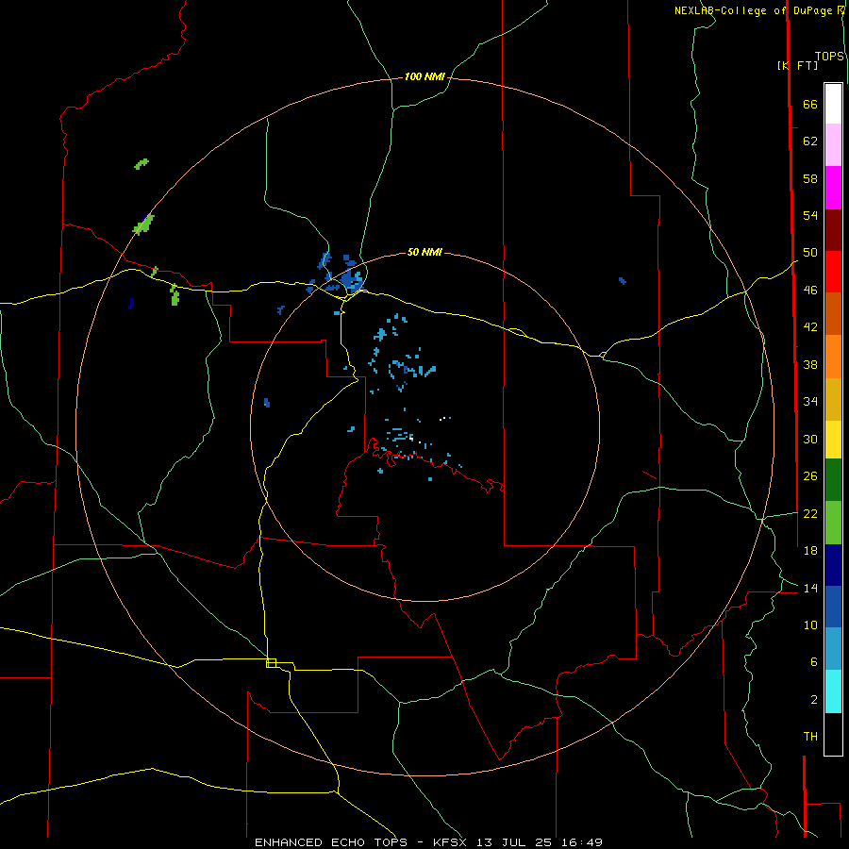Click the KFSX radar site identifier
Viewport: 849px width, 849px height.
tap(452, 842)
